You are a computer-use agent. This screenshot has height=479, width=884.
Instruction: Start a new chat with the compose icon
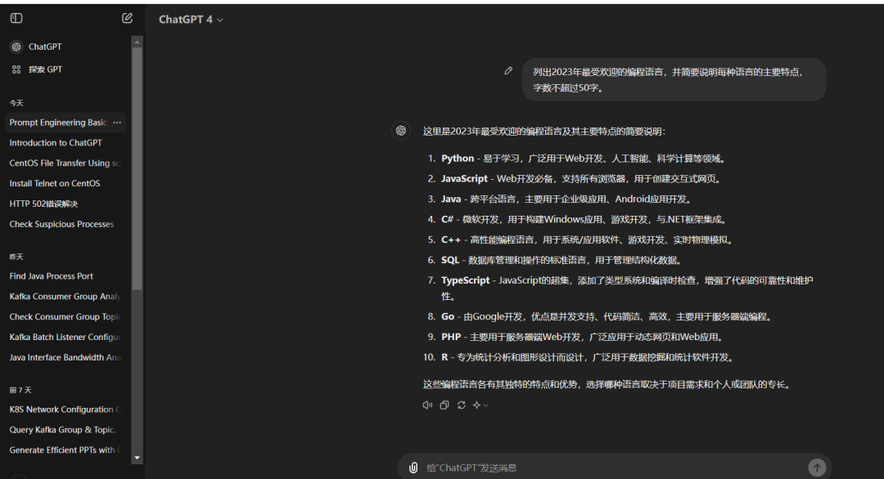tap(127, 18)
